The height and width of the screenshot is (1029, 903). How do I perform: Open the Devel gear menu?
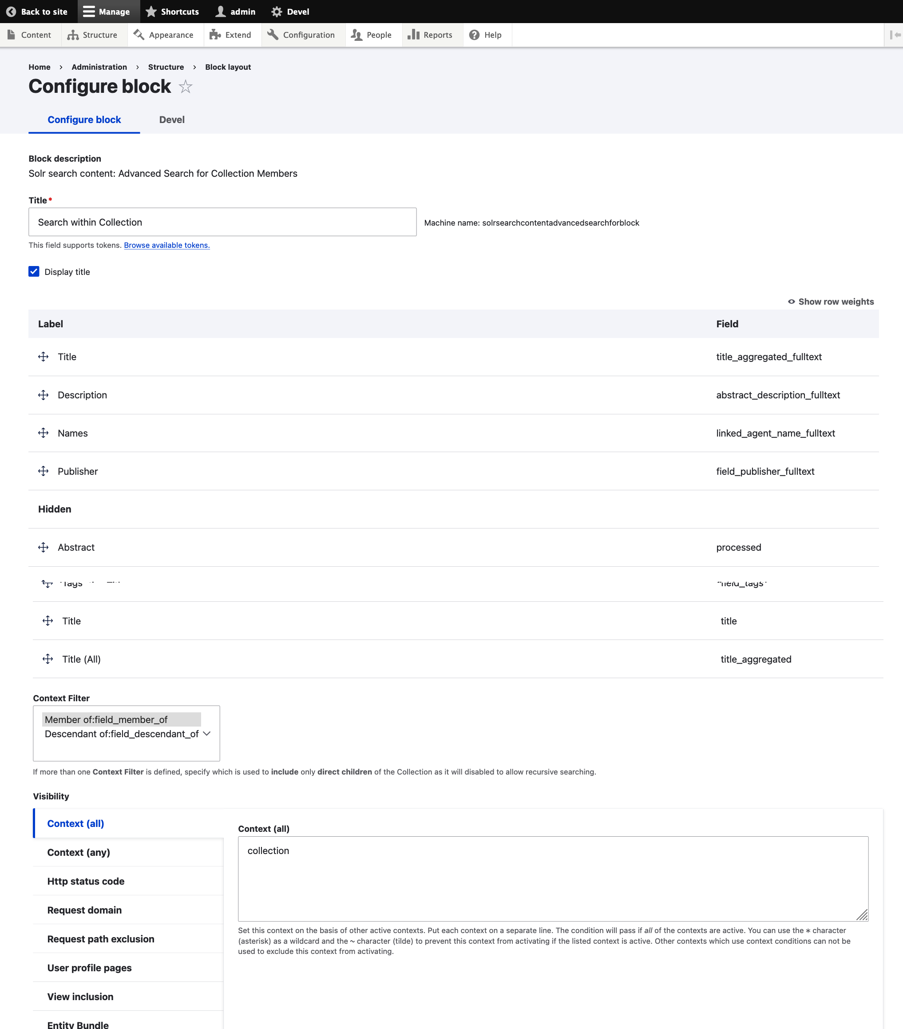click(290, 12)
